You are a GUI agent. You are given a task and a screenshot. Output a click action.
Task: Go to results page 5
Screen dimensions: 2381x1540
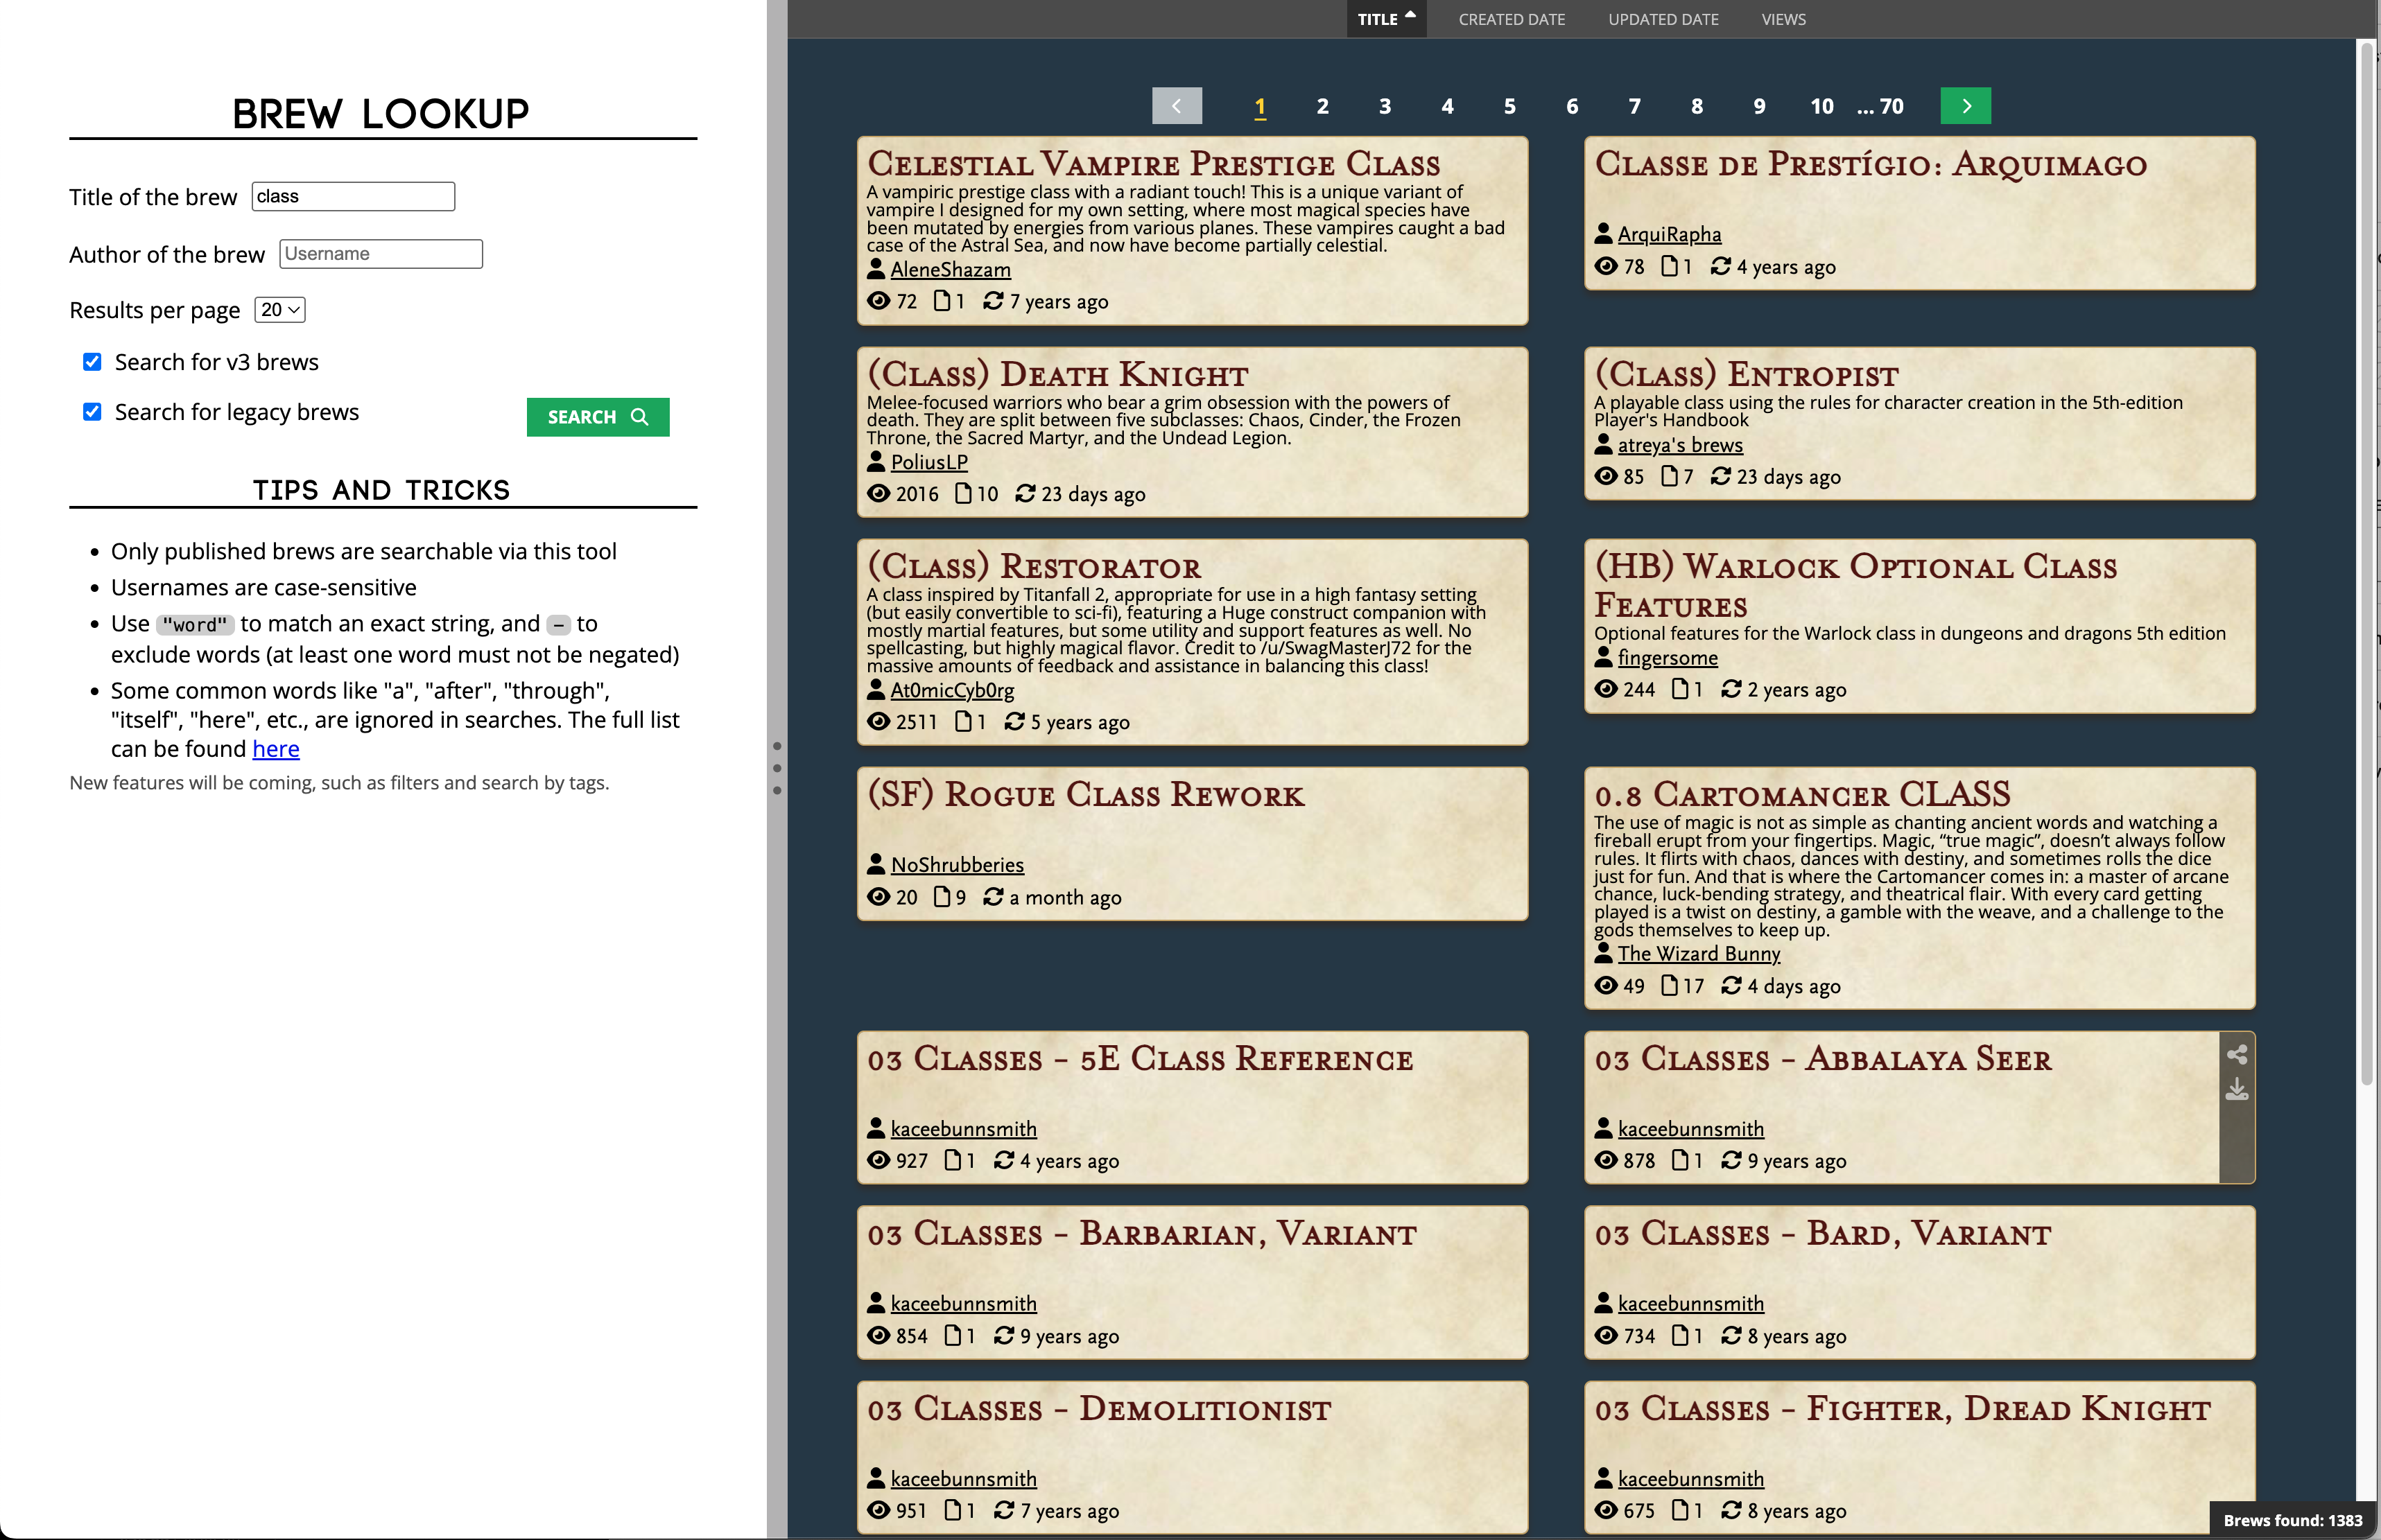[x=1509, y=106]
